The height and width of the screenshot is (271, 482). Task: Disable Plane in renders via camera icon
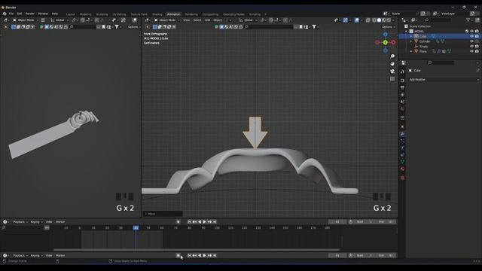pyautogui.click(x=477, y=51)
